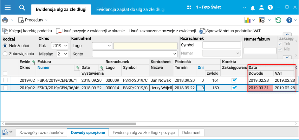The height and width of the screenshot is (140, 299).
Task: Open toolbar help question icon
Action: coord(289,20)
